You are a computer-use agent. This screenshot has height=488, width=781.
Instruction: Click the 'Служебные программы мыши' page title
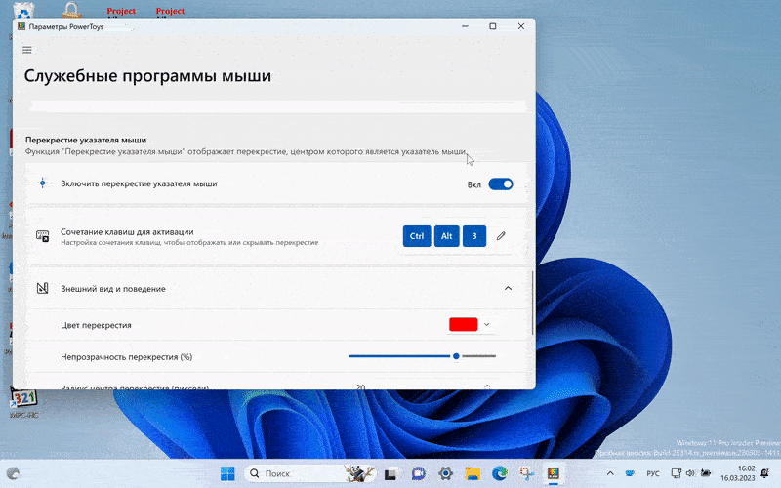click(147, 76)
